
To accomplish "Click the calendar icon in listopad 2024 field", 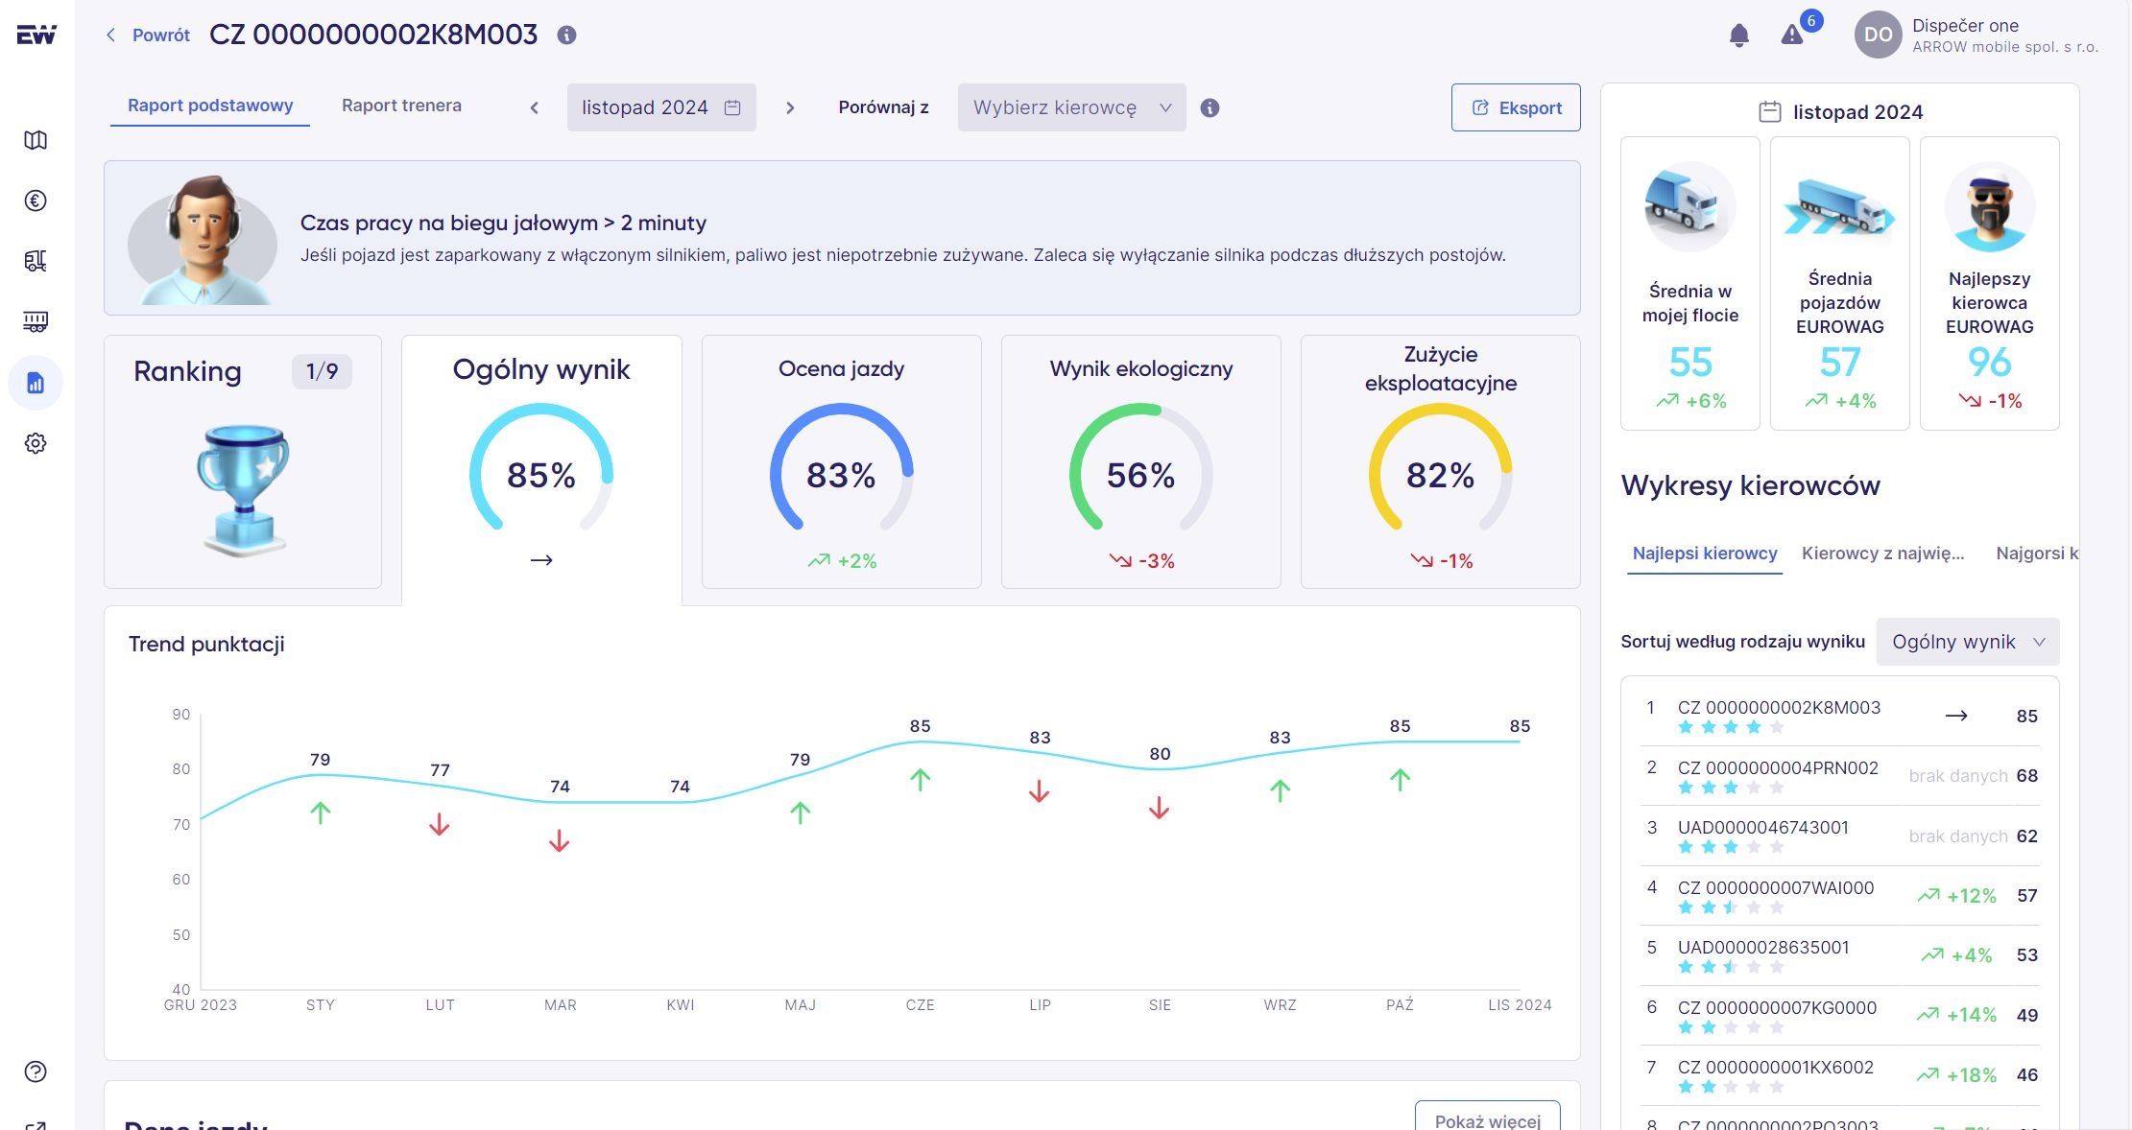I will pos(732,107).
